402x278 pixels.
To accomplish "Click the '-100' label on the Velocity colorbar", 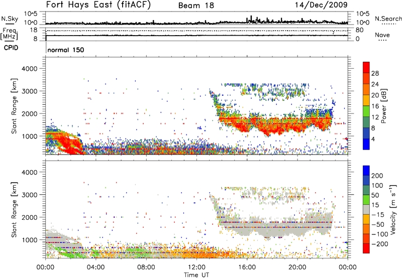I will (x=380, y=234).
